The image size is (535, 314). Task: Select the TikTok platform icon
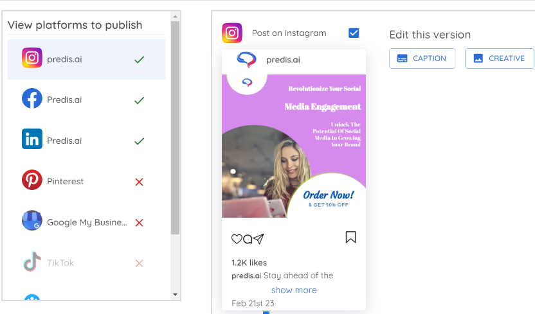click(x=32, y=261)
